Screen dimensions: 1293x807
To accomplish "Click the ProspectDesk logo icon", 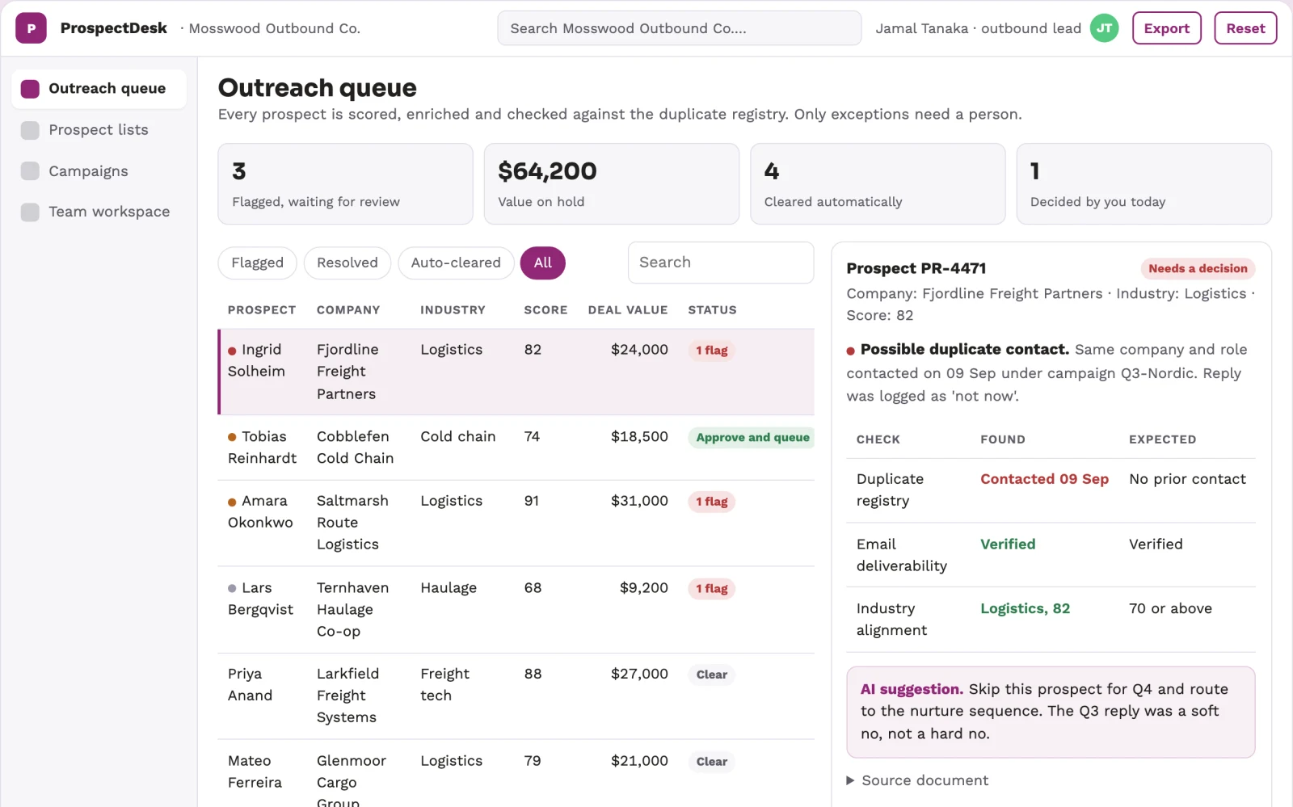I will coord(31,28).
